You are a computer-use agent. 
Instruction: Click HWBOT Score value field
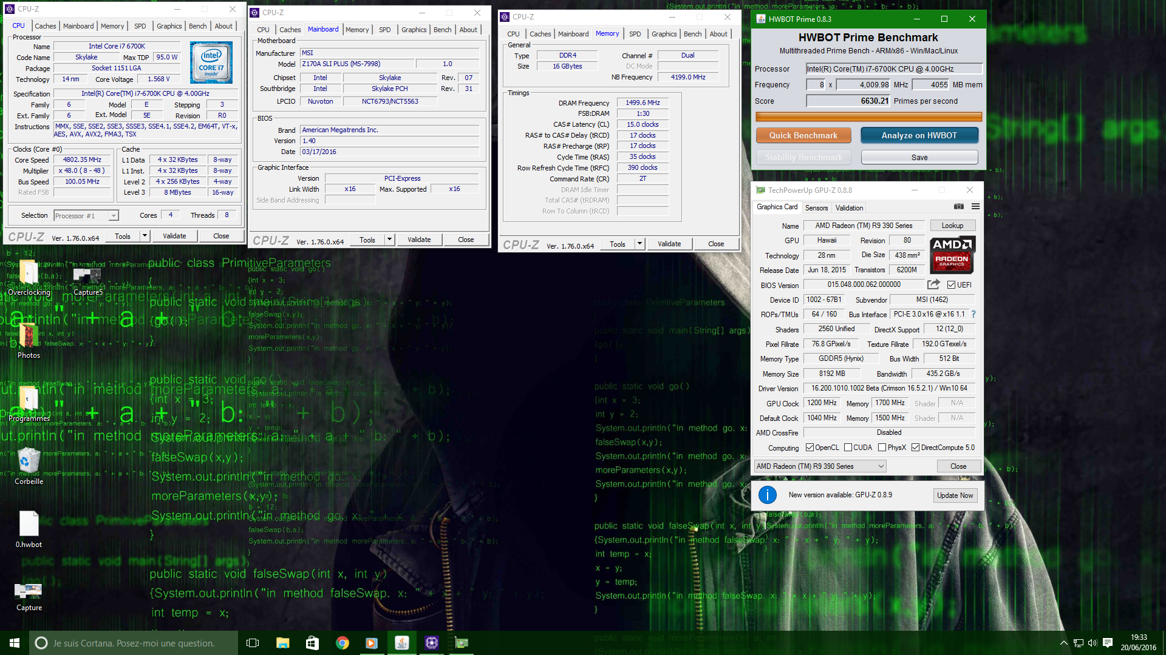point(848,101)
